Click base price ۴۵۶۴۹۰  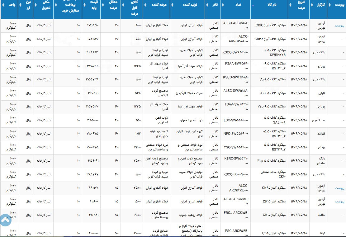tap(93, 25)
